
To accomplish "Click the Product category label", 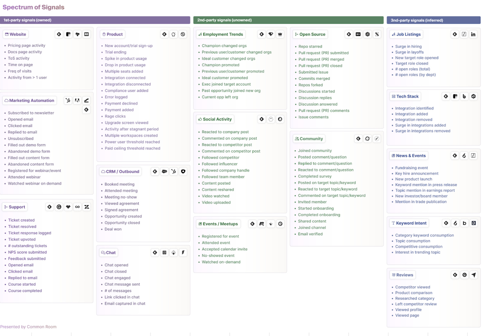I will 112,34.
